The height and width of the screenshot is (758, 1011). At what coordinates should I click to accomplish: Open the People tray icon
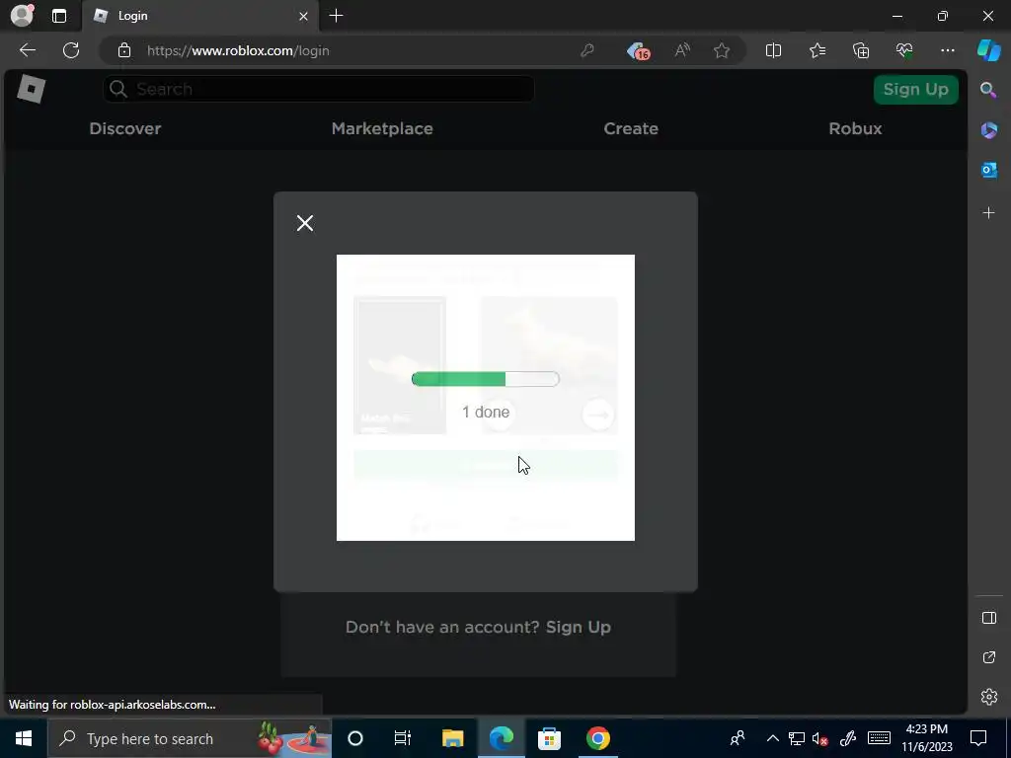click(x=737, y=738)
